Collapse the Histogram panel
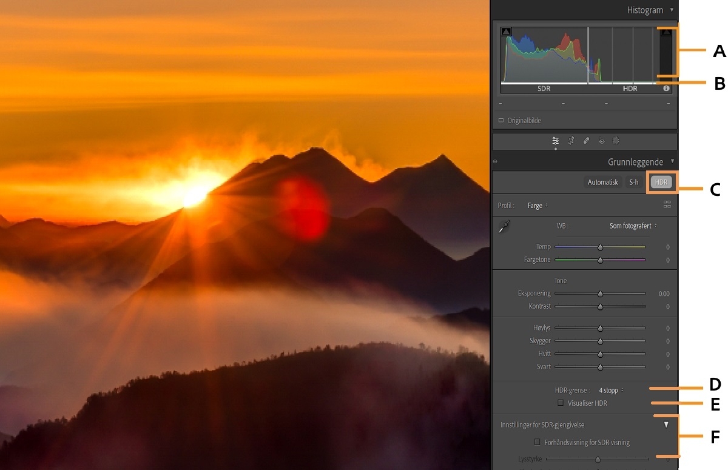Screen dimensions: 728x470 click(672, 10)
